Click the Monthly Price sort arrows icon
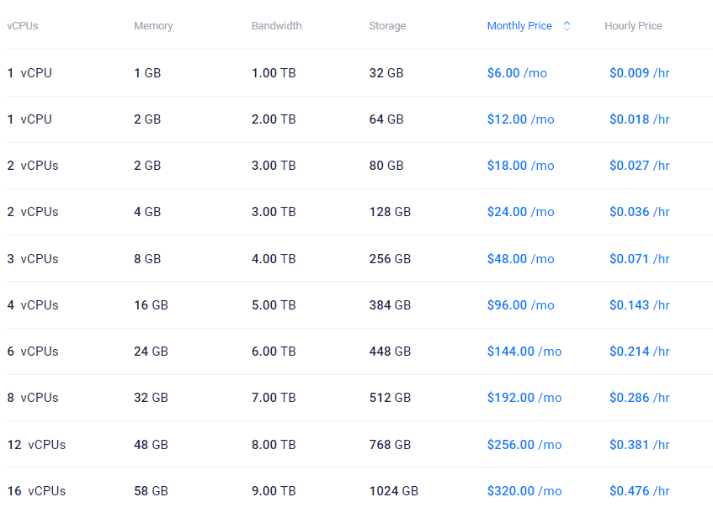This screenshot has width=713, height=513. tap(567, 26)
